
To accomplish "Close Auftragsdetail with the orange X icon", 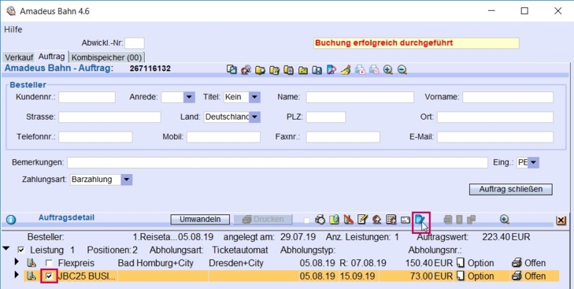I will [561, 220].
